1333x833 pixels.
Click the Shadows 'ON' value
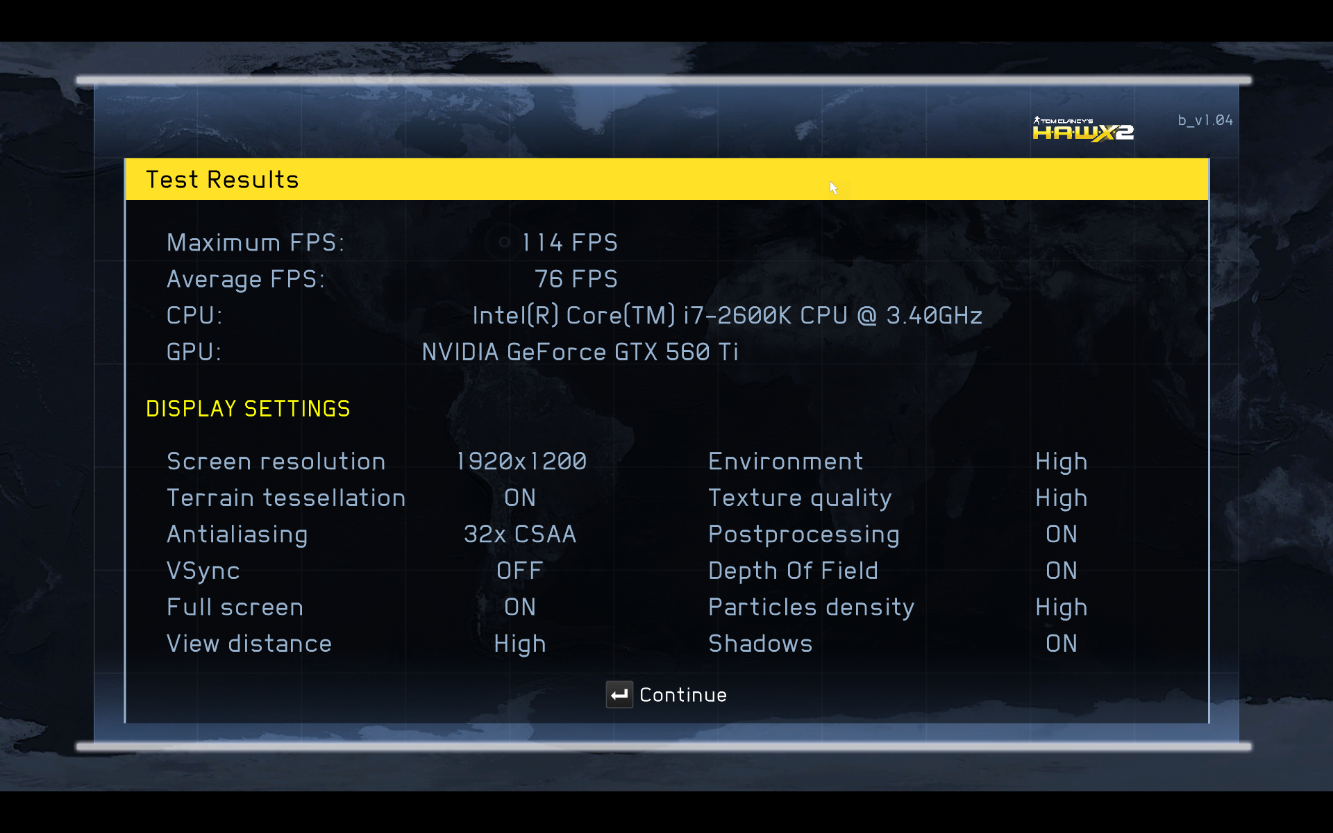point(1062,643)
